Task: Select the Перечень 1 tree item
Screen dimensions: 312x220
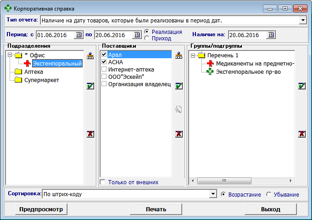Action: point(223,55)
